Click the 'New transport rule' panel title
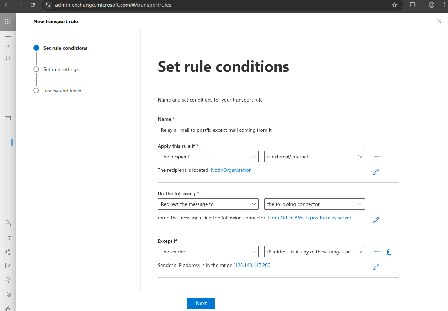This screenshot has width=448, height=311. [55, 21]
